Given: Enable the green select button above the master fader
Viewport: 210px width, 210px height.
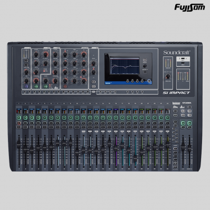Looking at the screenshot, I should (183, 123).
